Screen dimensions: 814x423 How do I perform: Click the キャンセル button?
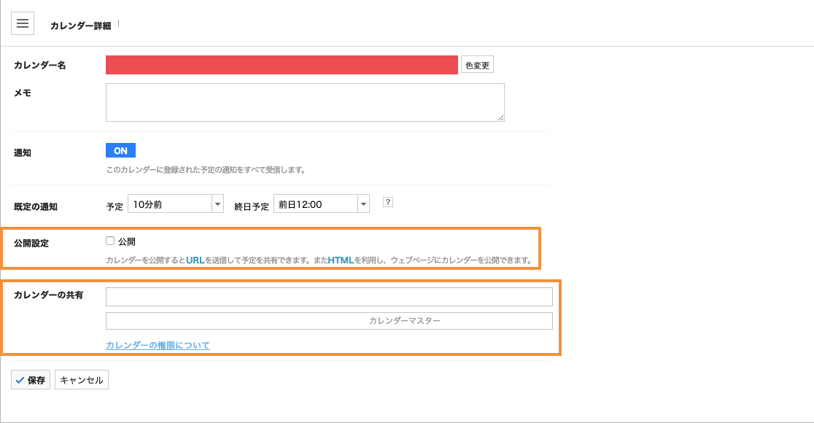82,380
